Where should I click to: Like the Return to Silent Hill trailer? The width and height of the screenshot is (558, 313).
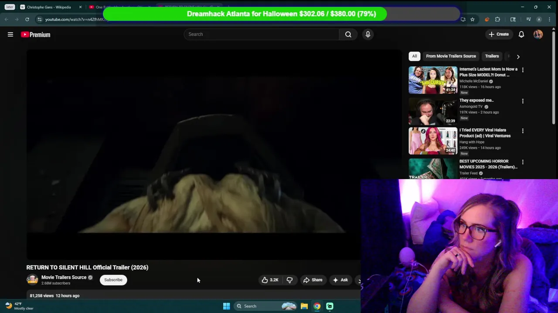point(270,280)
